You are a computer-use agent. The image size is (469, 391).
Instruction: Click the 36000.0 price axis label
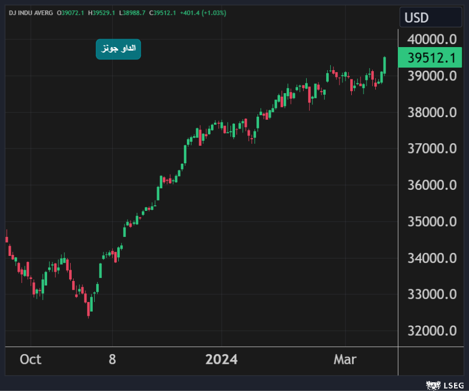pyautogui.click(x=432, y=185)
